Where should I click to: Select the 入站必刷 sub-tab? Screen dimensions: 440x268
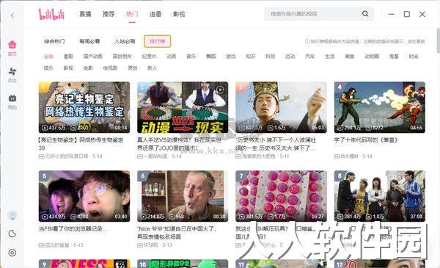click(125, 41)
